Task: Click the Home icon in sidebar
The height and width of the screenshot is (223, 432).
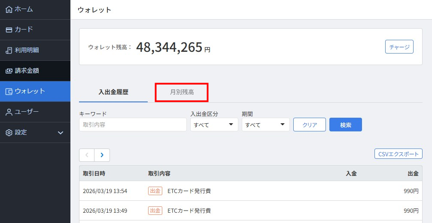Action: (9, 9)
